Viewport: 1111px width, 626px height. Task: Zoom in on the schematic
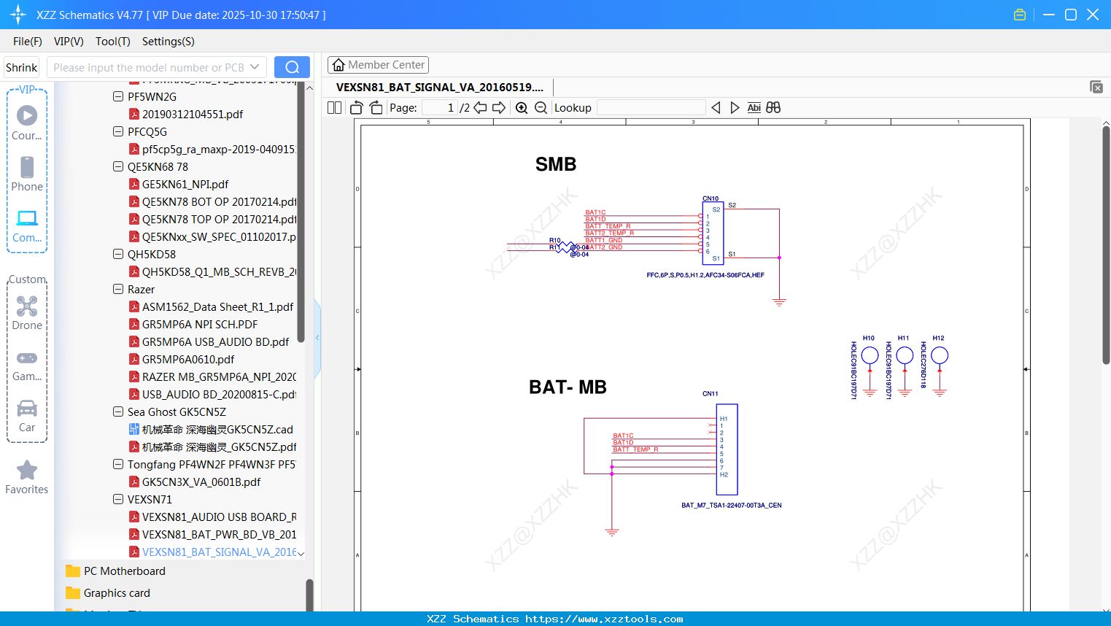(x=522, y=108)
